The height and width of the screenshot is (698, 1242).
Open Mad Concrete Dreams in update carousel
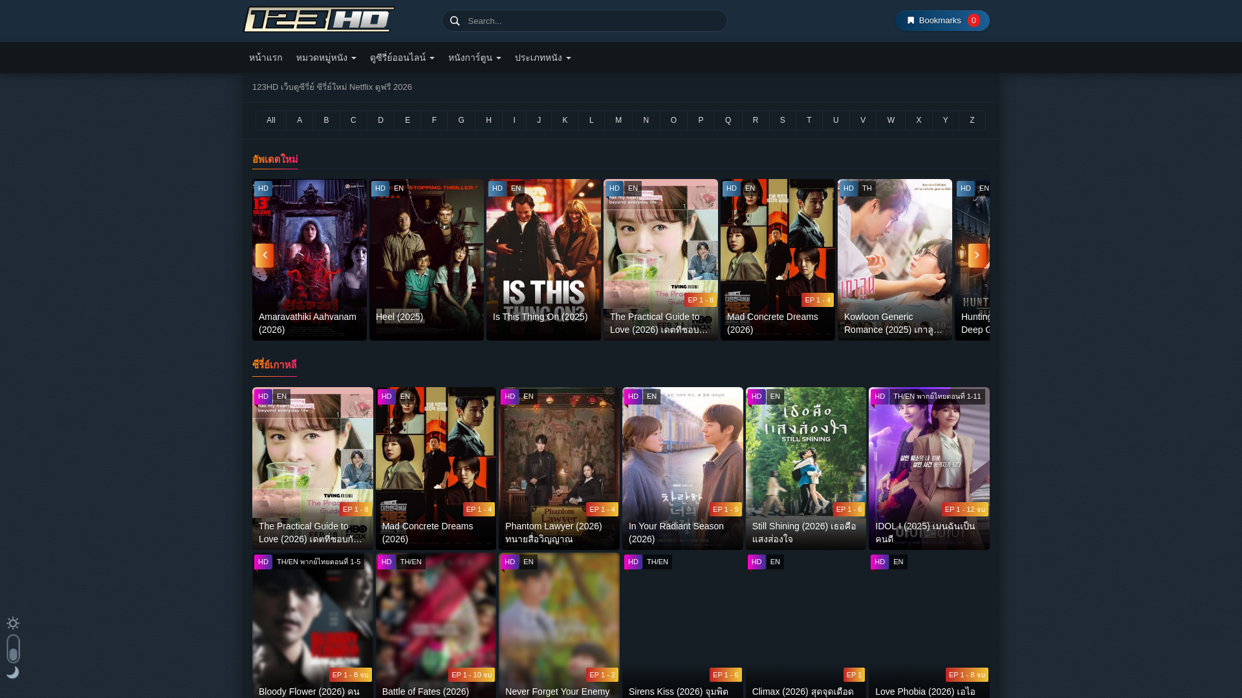[778, 260]
